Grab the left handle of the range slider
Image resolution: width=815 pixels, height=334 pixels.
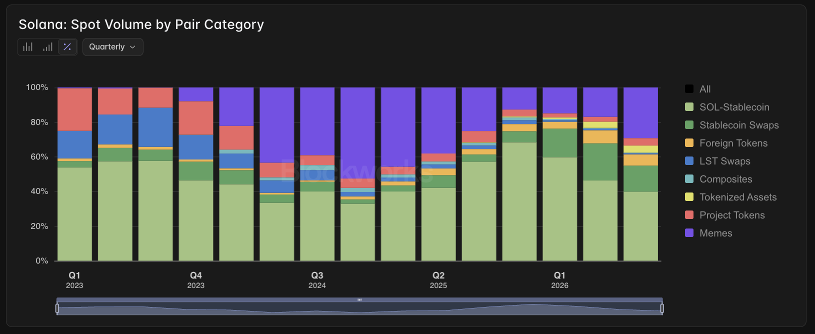click(57, 308)
